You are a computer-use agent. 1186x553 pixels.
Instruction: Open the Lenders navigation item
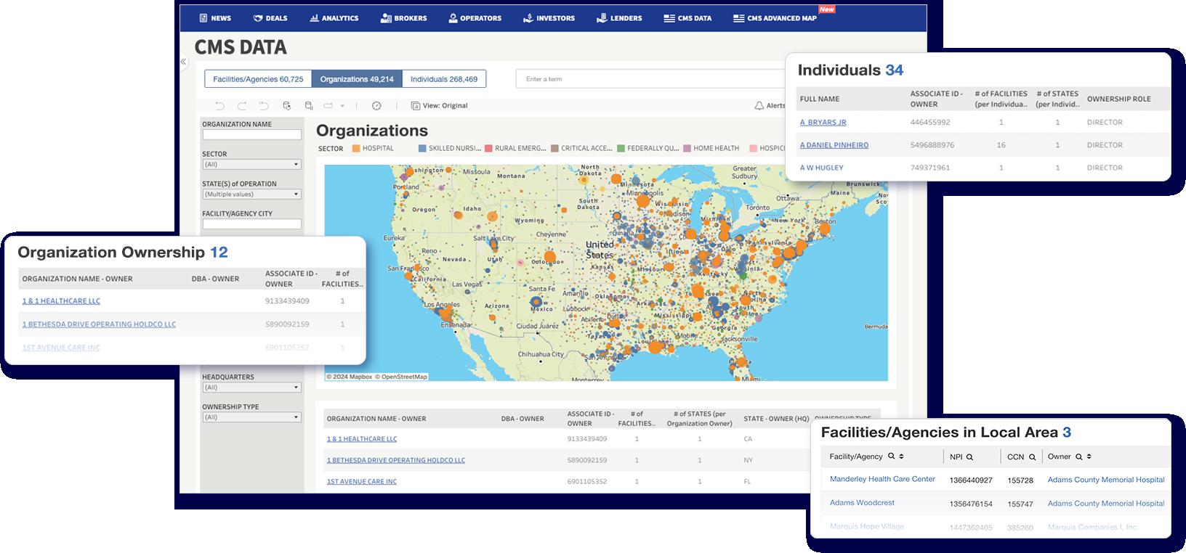pyautogui.click(x=619, y=18)
